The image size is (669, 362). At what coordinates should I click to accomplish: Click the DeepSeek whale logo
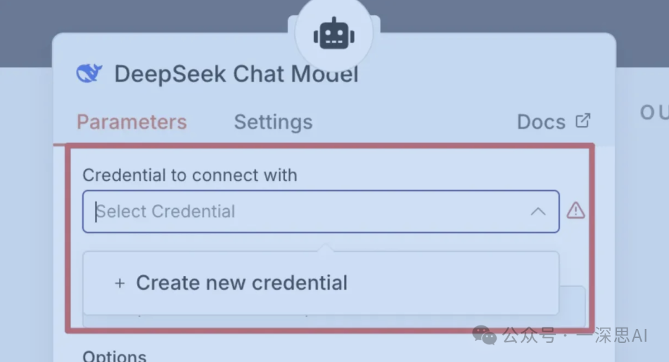click(x=89, y=74)
